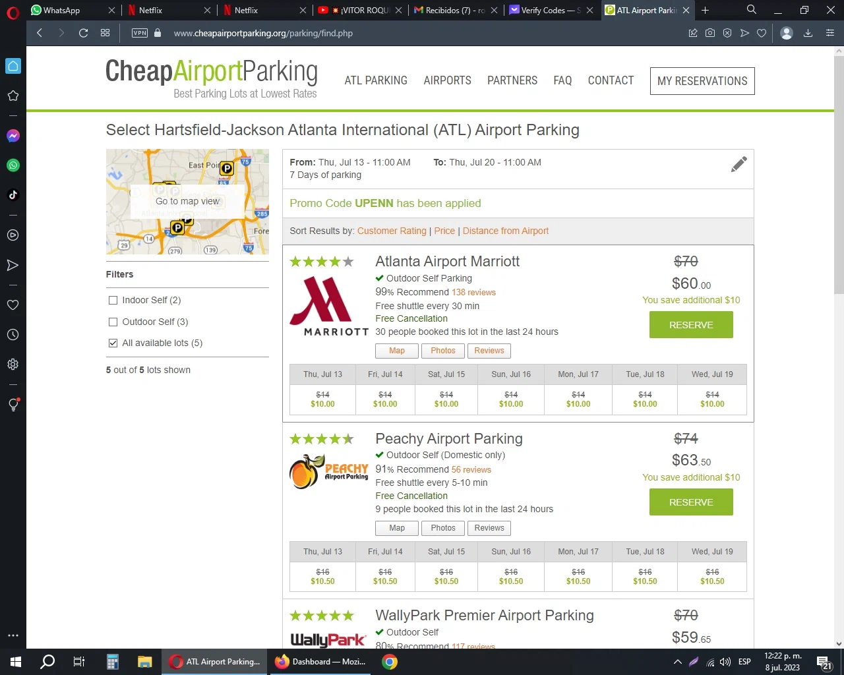The image size is (844, 675).
Task: Open bookmarks star in the sidebar
Action: [13, 96]
